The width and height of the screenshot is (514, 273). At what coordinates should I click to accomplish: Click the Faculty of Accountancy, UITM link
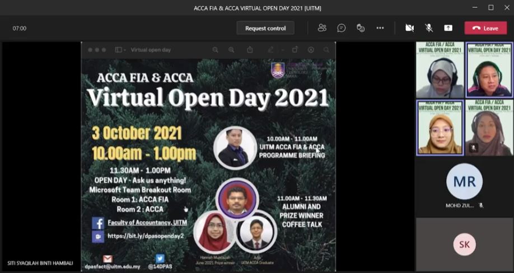click(x=147, y=223)
